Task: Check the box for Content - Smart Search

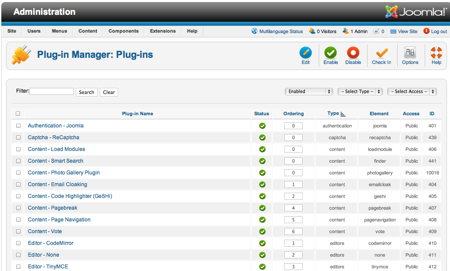Action: point(18,161)
